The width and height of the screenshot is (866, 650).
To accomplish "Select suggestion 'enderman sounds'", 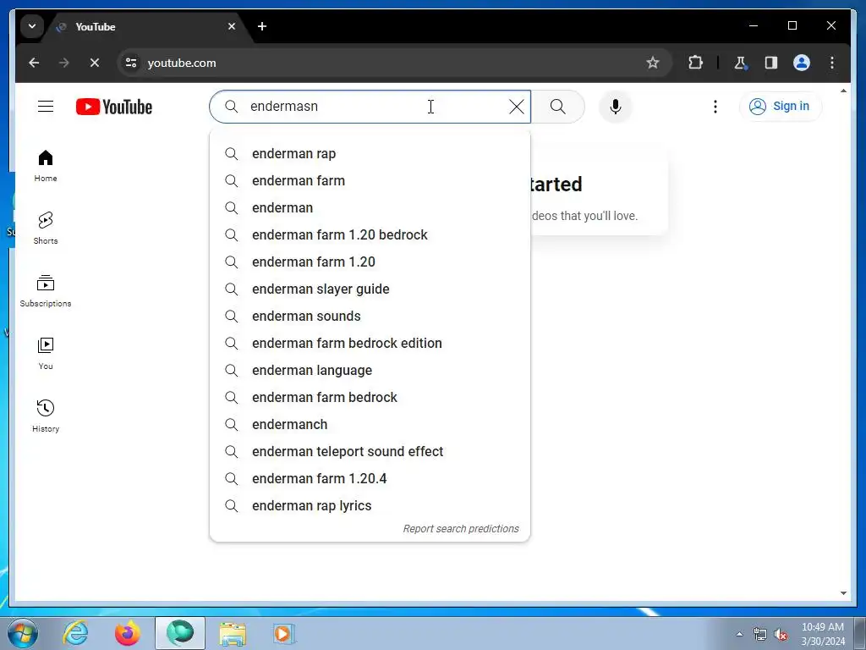I will (370, 317).
